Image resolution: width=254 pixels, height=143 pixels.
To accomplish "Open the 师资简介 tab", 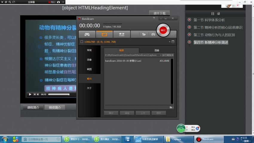I will 55,108.
